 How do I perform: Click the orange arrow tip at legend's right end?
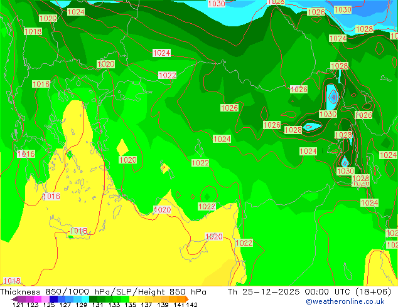click(187, 299)
